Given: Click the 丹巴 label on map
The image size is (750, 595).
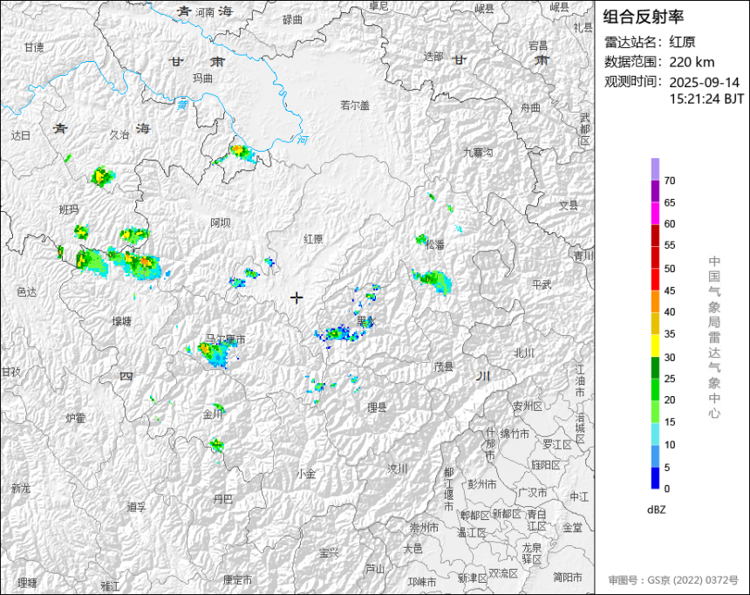Looking at the screenshot, I should [x=222, y=499].
